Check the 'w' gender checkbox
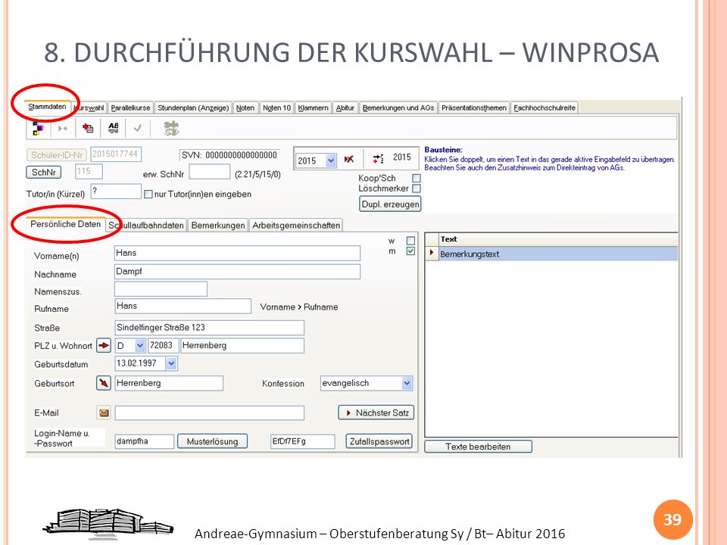 pyautogui.click(x=410, y=241)
